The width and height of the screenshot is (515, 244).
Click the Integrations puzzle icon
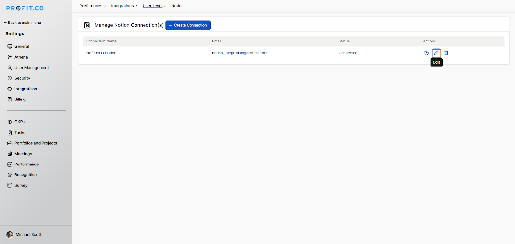(10, 89)
